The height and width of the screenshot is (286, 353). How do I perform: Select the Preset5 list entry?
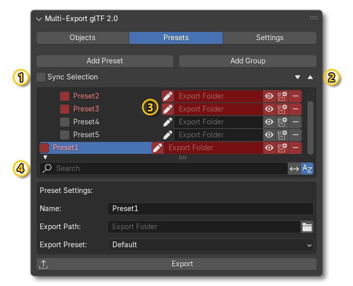pos(86,135)
